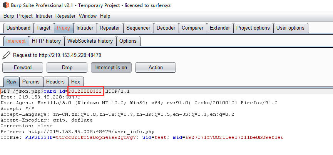333x155 pixels.
Task: Click the Referer header line
Action: click(x=77, y=132)
